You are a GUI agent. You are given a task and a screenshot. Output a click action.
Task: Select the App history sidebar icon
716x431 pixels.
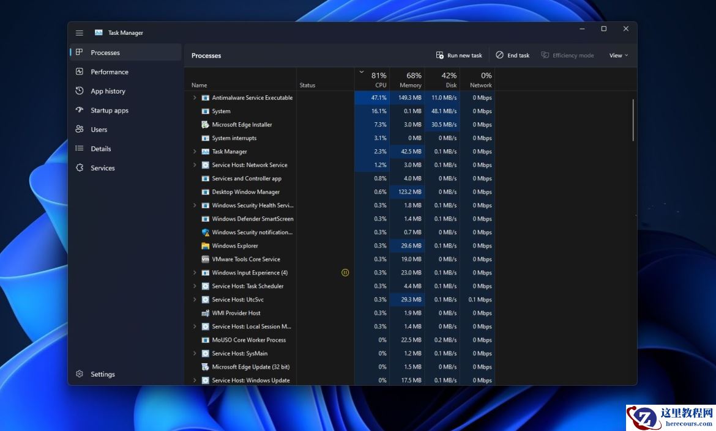[x=81, y=90]
